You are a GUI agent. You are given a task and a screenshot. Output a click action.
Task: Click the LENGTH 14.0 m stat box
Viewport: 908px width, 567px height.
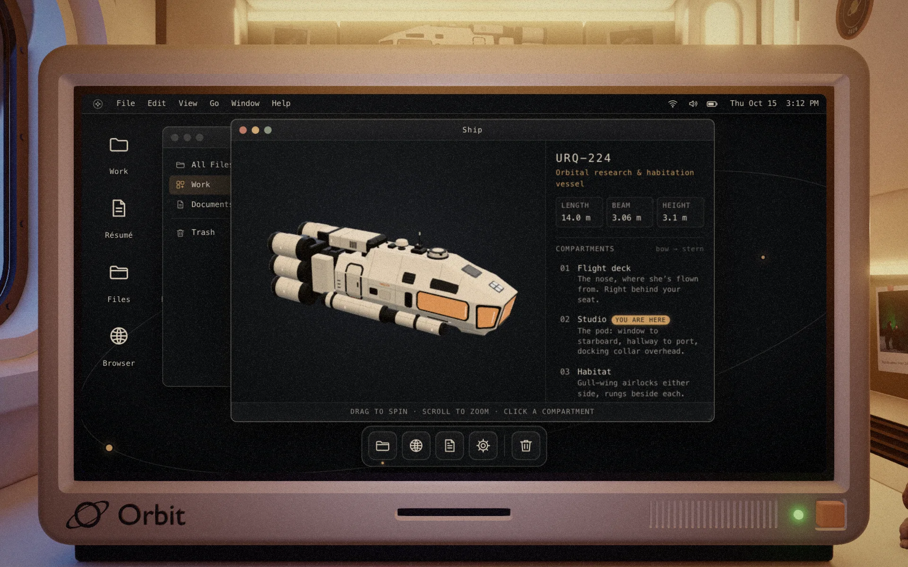tap(579, 212)
